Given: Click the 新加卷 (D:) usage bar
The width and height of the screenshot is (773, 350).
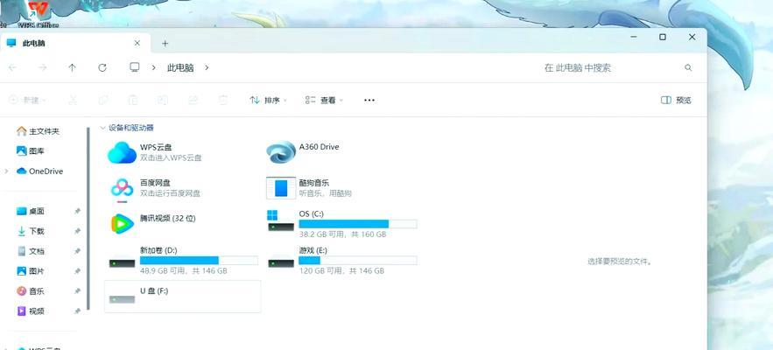Looking at the screenshot, I should pyautogui.click(x=199, y=260).
